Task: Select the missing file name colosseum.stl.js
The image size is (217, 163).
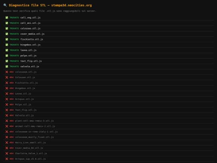Action: click(26, 72)
